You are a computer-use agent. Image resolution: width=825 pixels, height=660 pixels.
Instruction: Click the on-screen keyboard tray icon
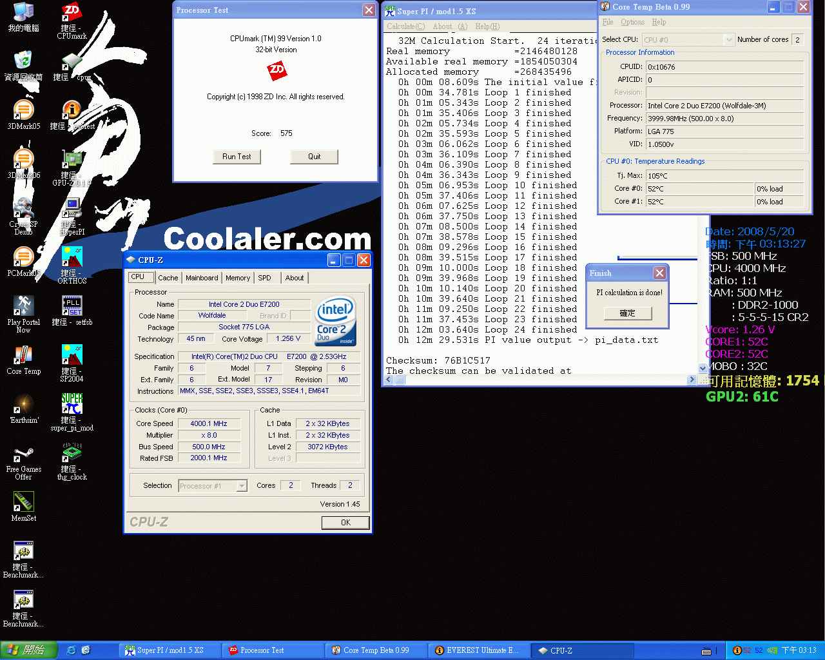pyautogui.click(x=706, y=651)
